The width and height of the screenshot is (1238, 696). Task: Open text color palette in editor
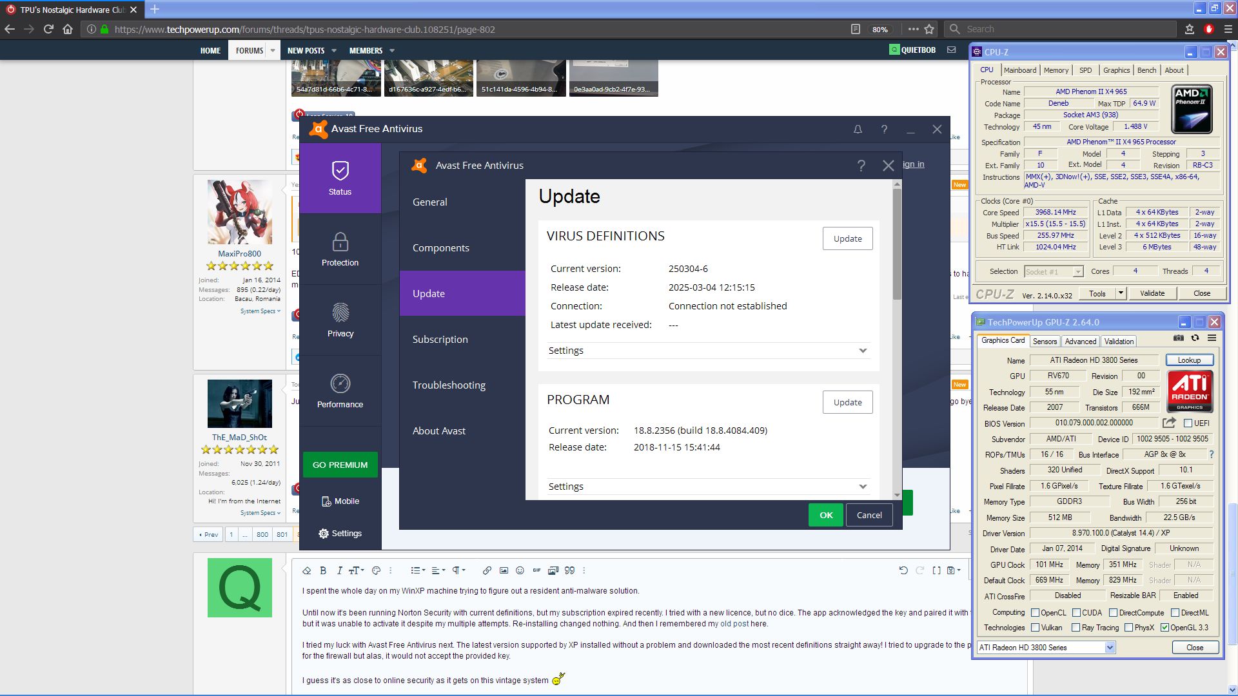tap(377, 570)
